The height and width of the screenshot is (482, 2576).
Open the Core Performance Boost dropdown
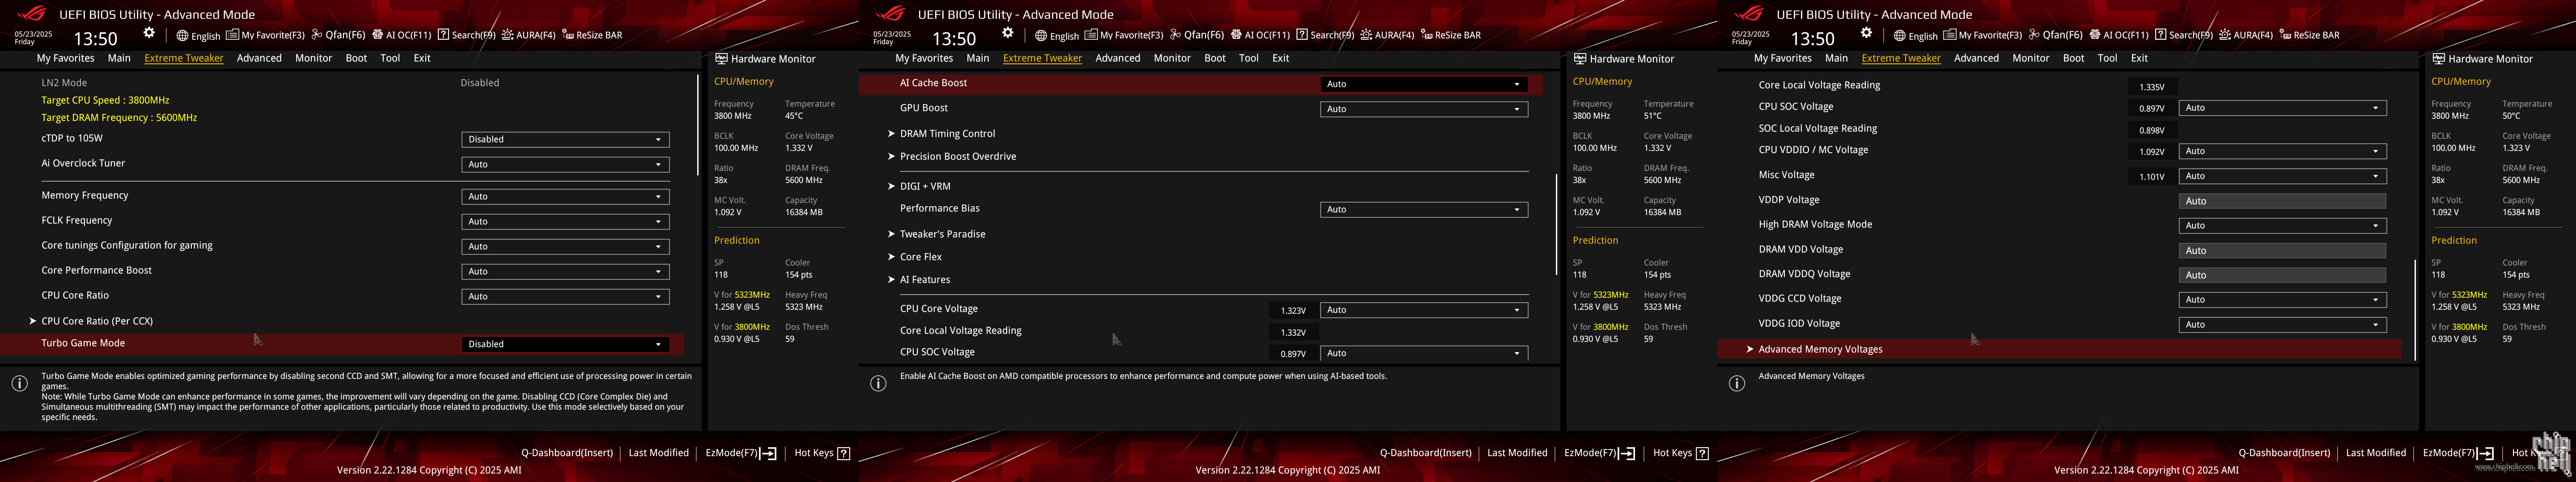(565, 271)
